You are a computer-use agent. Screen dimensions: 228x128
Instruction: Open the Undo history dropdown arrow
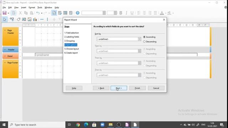(42, 13)
